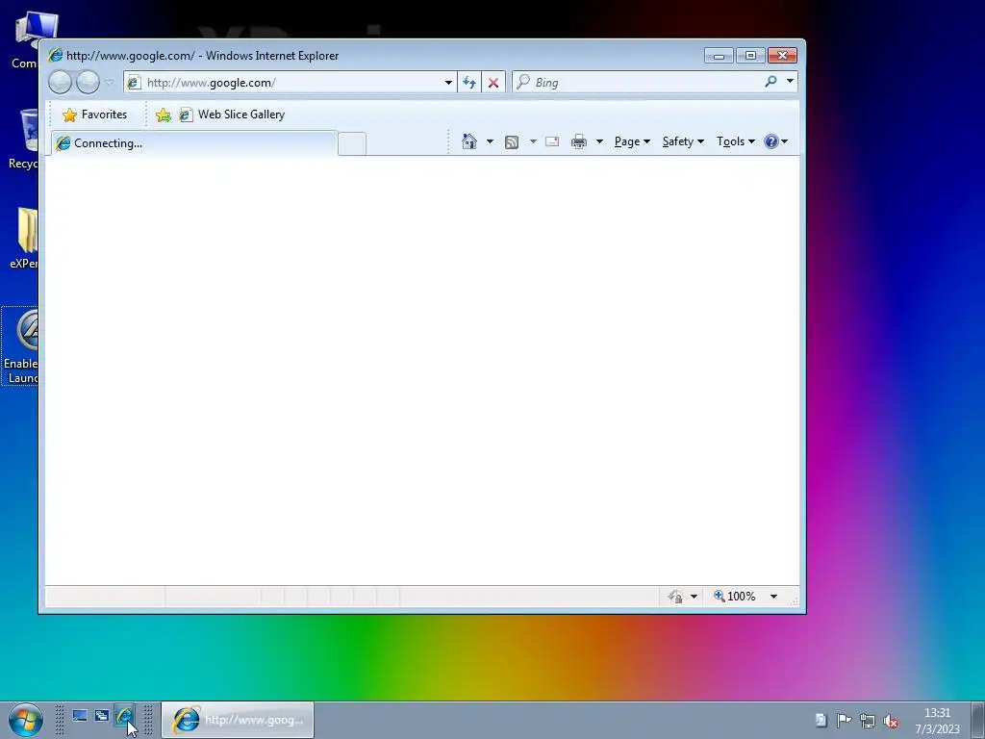
Task: Maximize the Internet Explorer window
Action: pyautogui.click(x=750, y=56)
